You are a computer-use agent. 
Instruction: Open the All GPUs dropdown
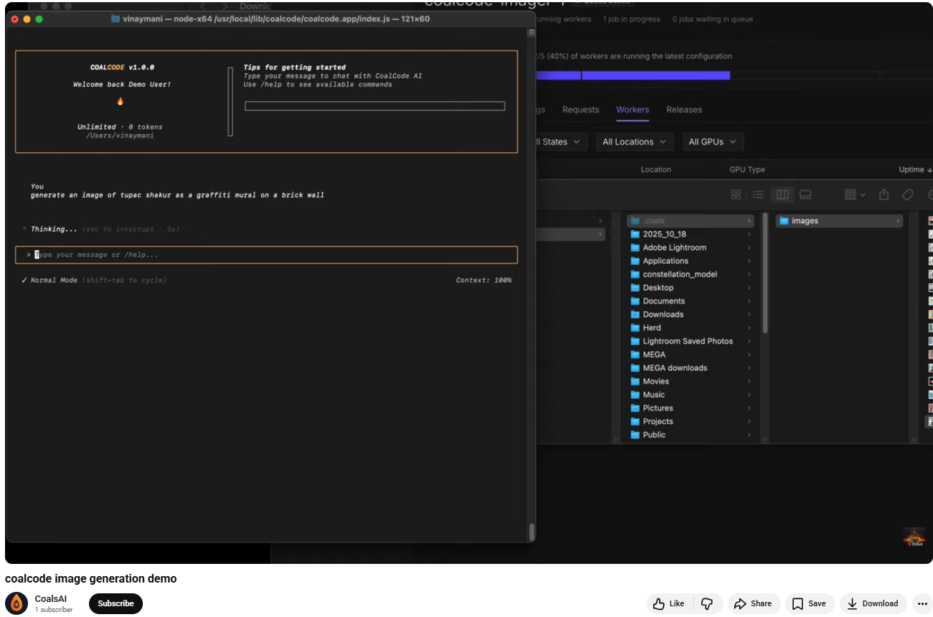coord(712,142)
